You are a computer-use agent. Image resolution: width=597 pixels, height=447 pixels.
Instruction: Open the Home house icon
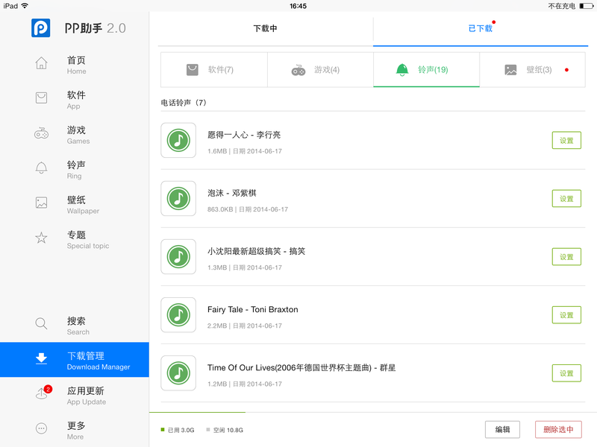tap(41, 63)
